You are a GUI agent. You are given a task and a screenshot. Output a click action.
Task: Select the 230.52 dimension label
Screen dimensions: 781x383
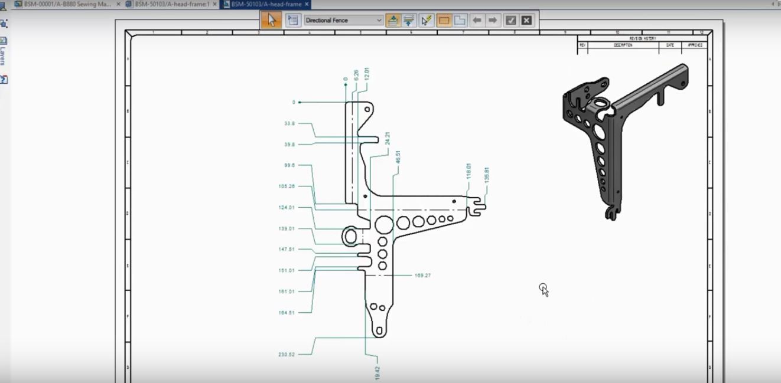[287, 355]
